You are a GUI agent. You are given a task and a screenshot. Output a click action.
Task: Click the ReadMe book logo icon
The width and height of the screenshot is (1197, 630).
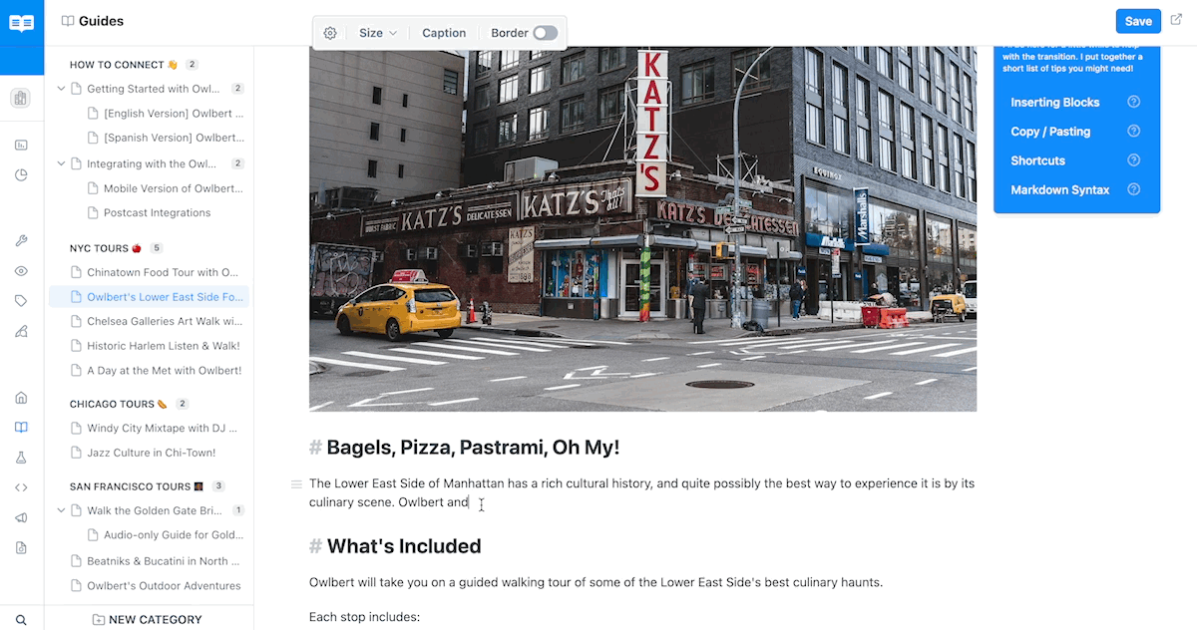pos(22,23)
